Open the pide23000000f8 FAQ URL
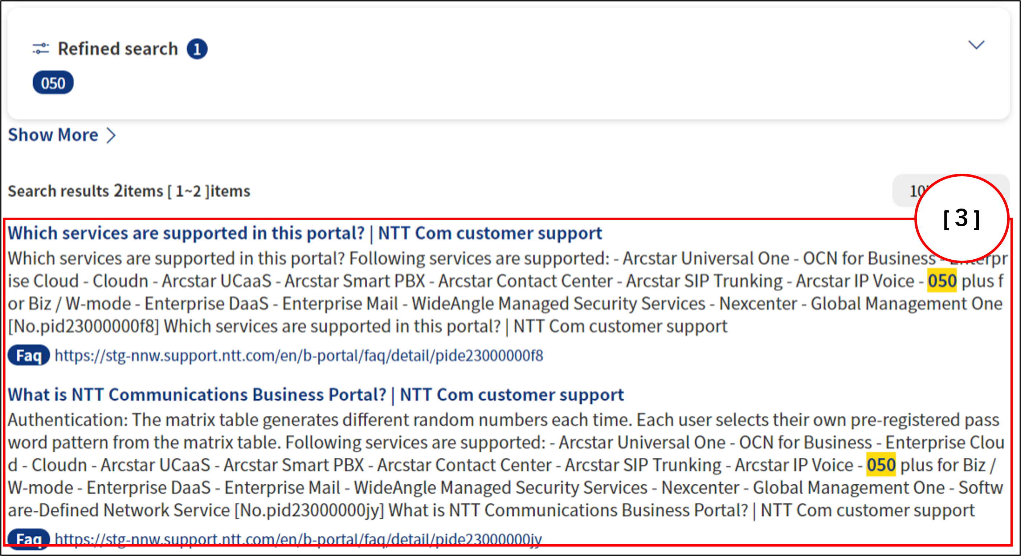This screenshot has height=556, width=1021. click(x=298, y=356)
